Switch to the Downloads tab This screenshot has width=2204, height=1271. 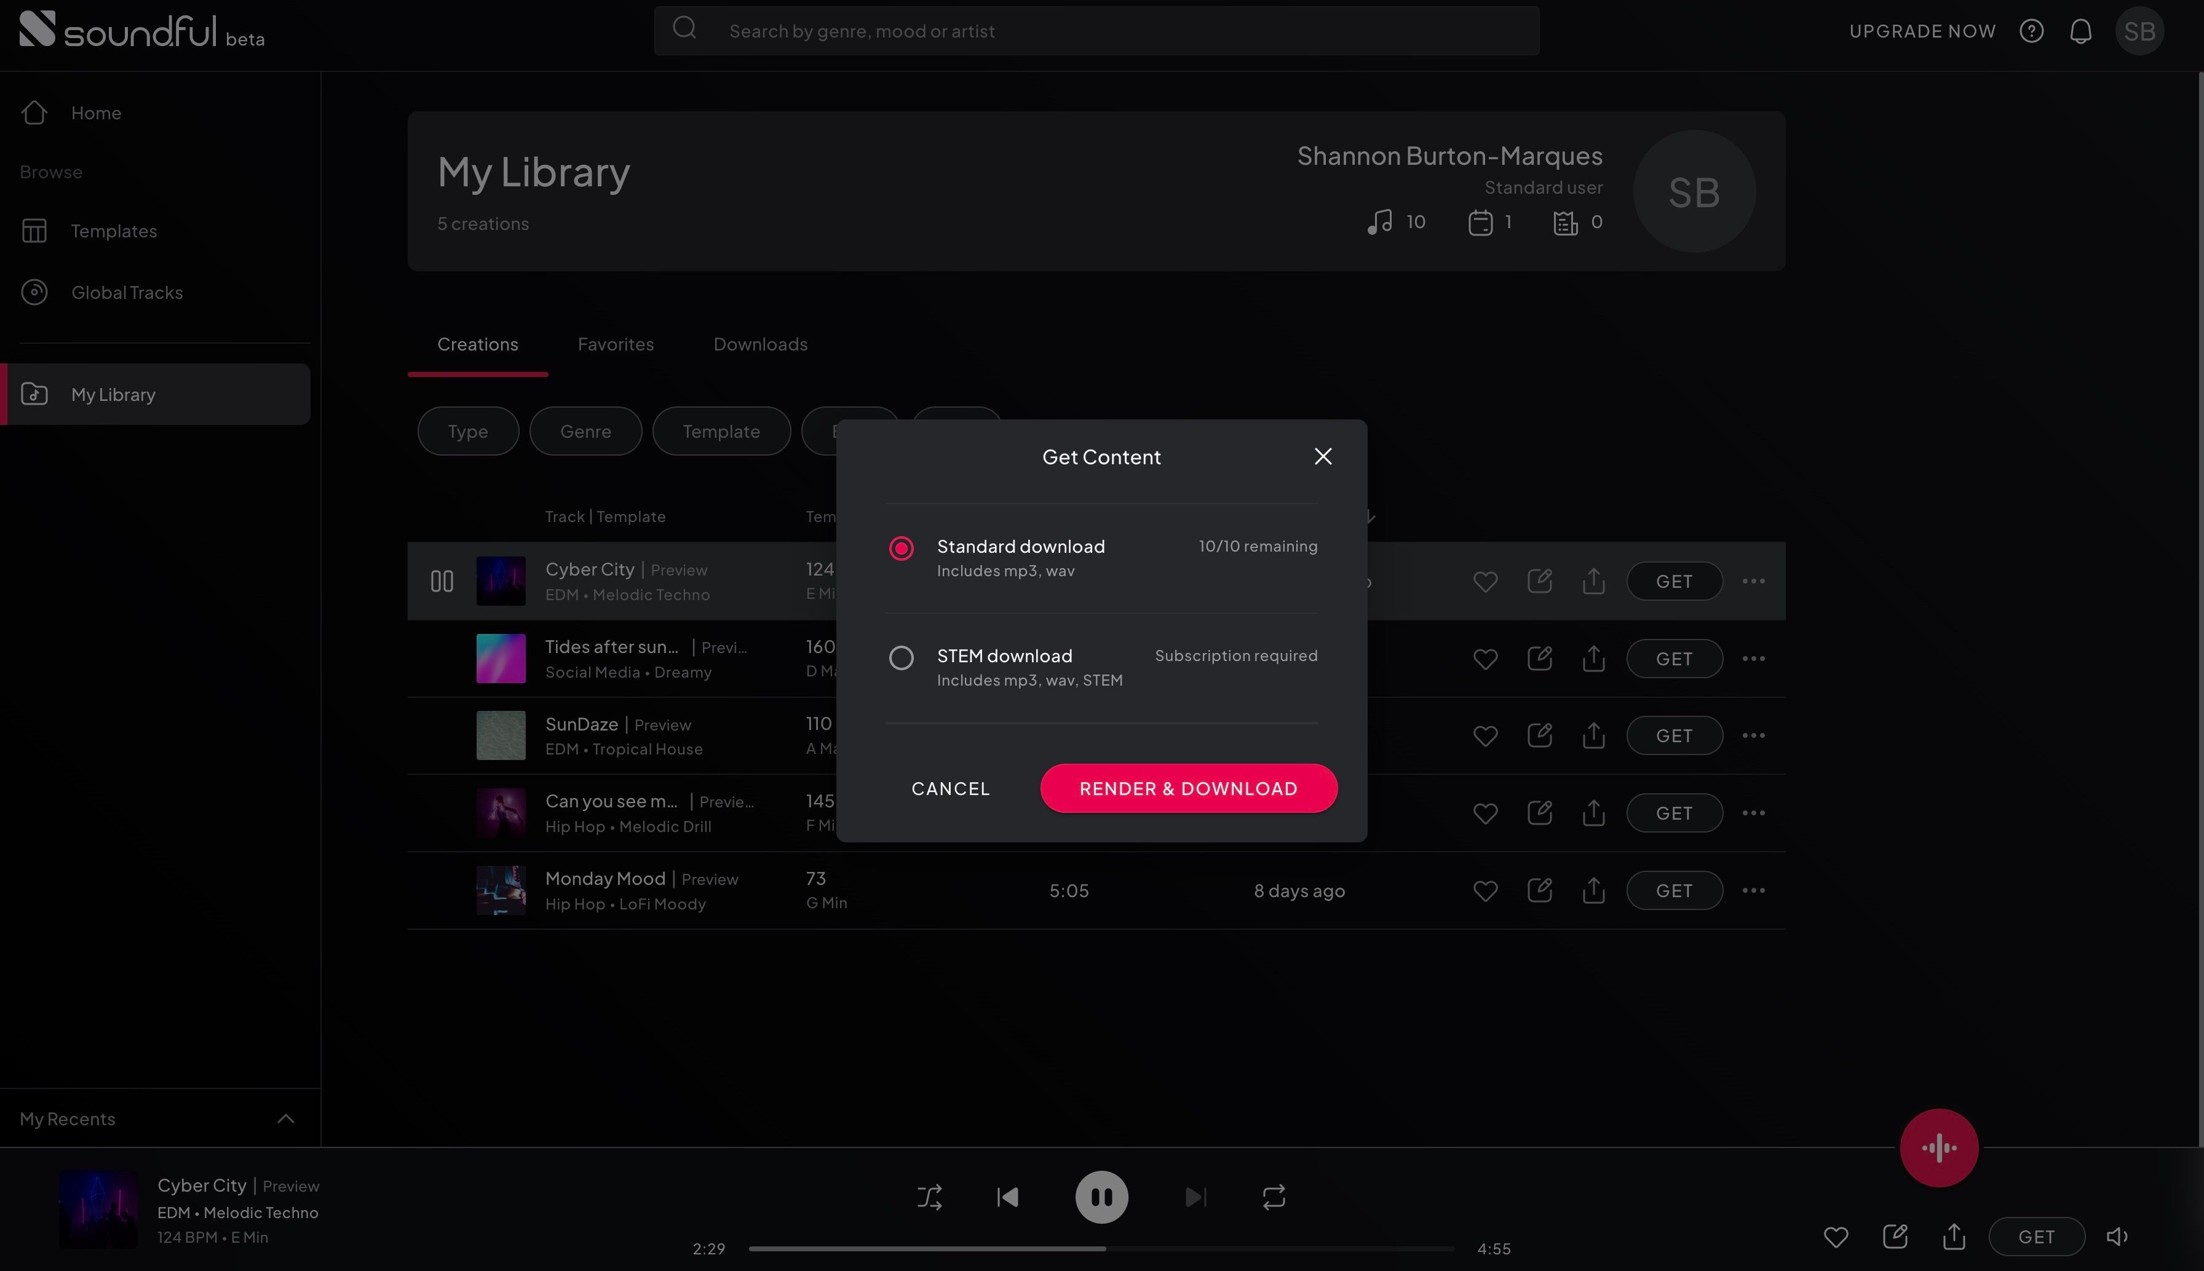point(760,344)
